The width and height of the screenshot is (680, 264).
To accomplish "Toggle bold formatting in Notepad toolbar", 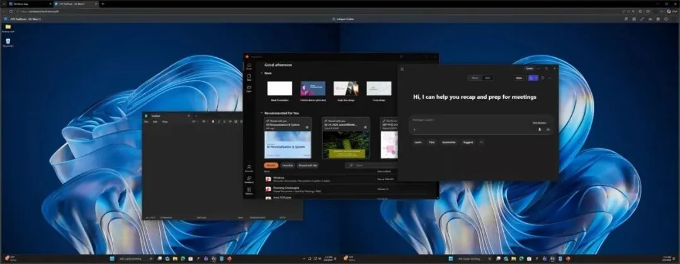I will (213, 122).
